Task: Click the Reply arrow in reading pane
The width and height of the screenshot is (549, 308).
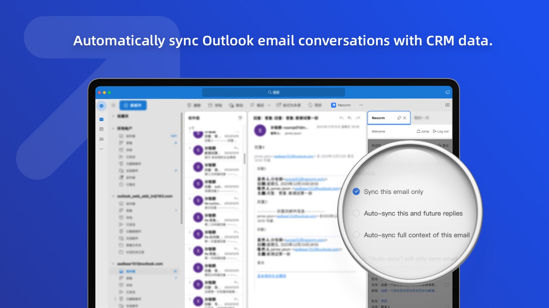Action: coord(342,118)
